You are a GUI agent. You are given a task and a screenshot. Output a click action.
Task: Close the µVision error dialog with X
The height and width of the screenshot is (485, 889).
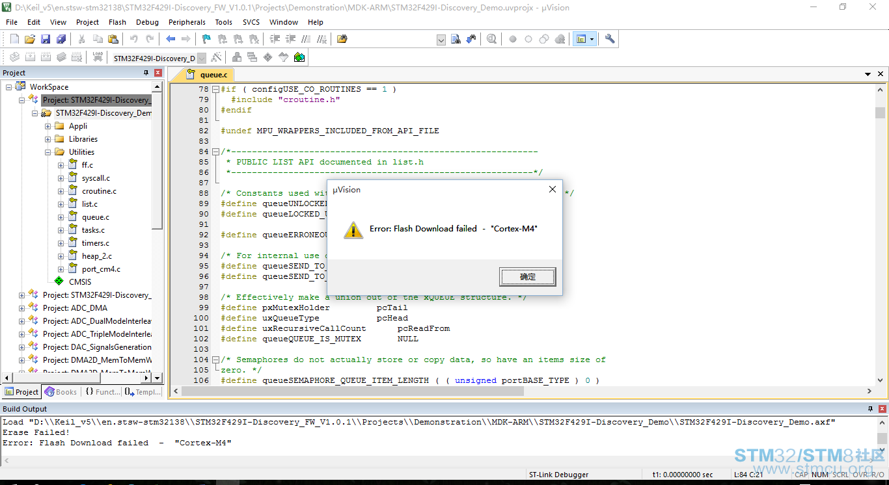(x=553, y=189)
